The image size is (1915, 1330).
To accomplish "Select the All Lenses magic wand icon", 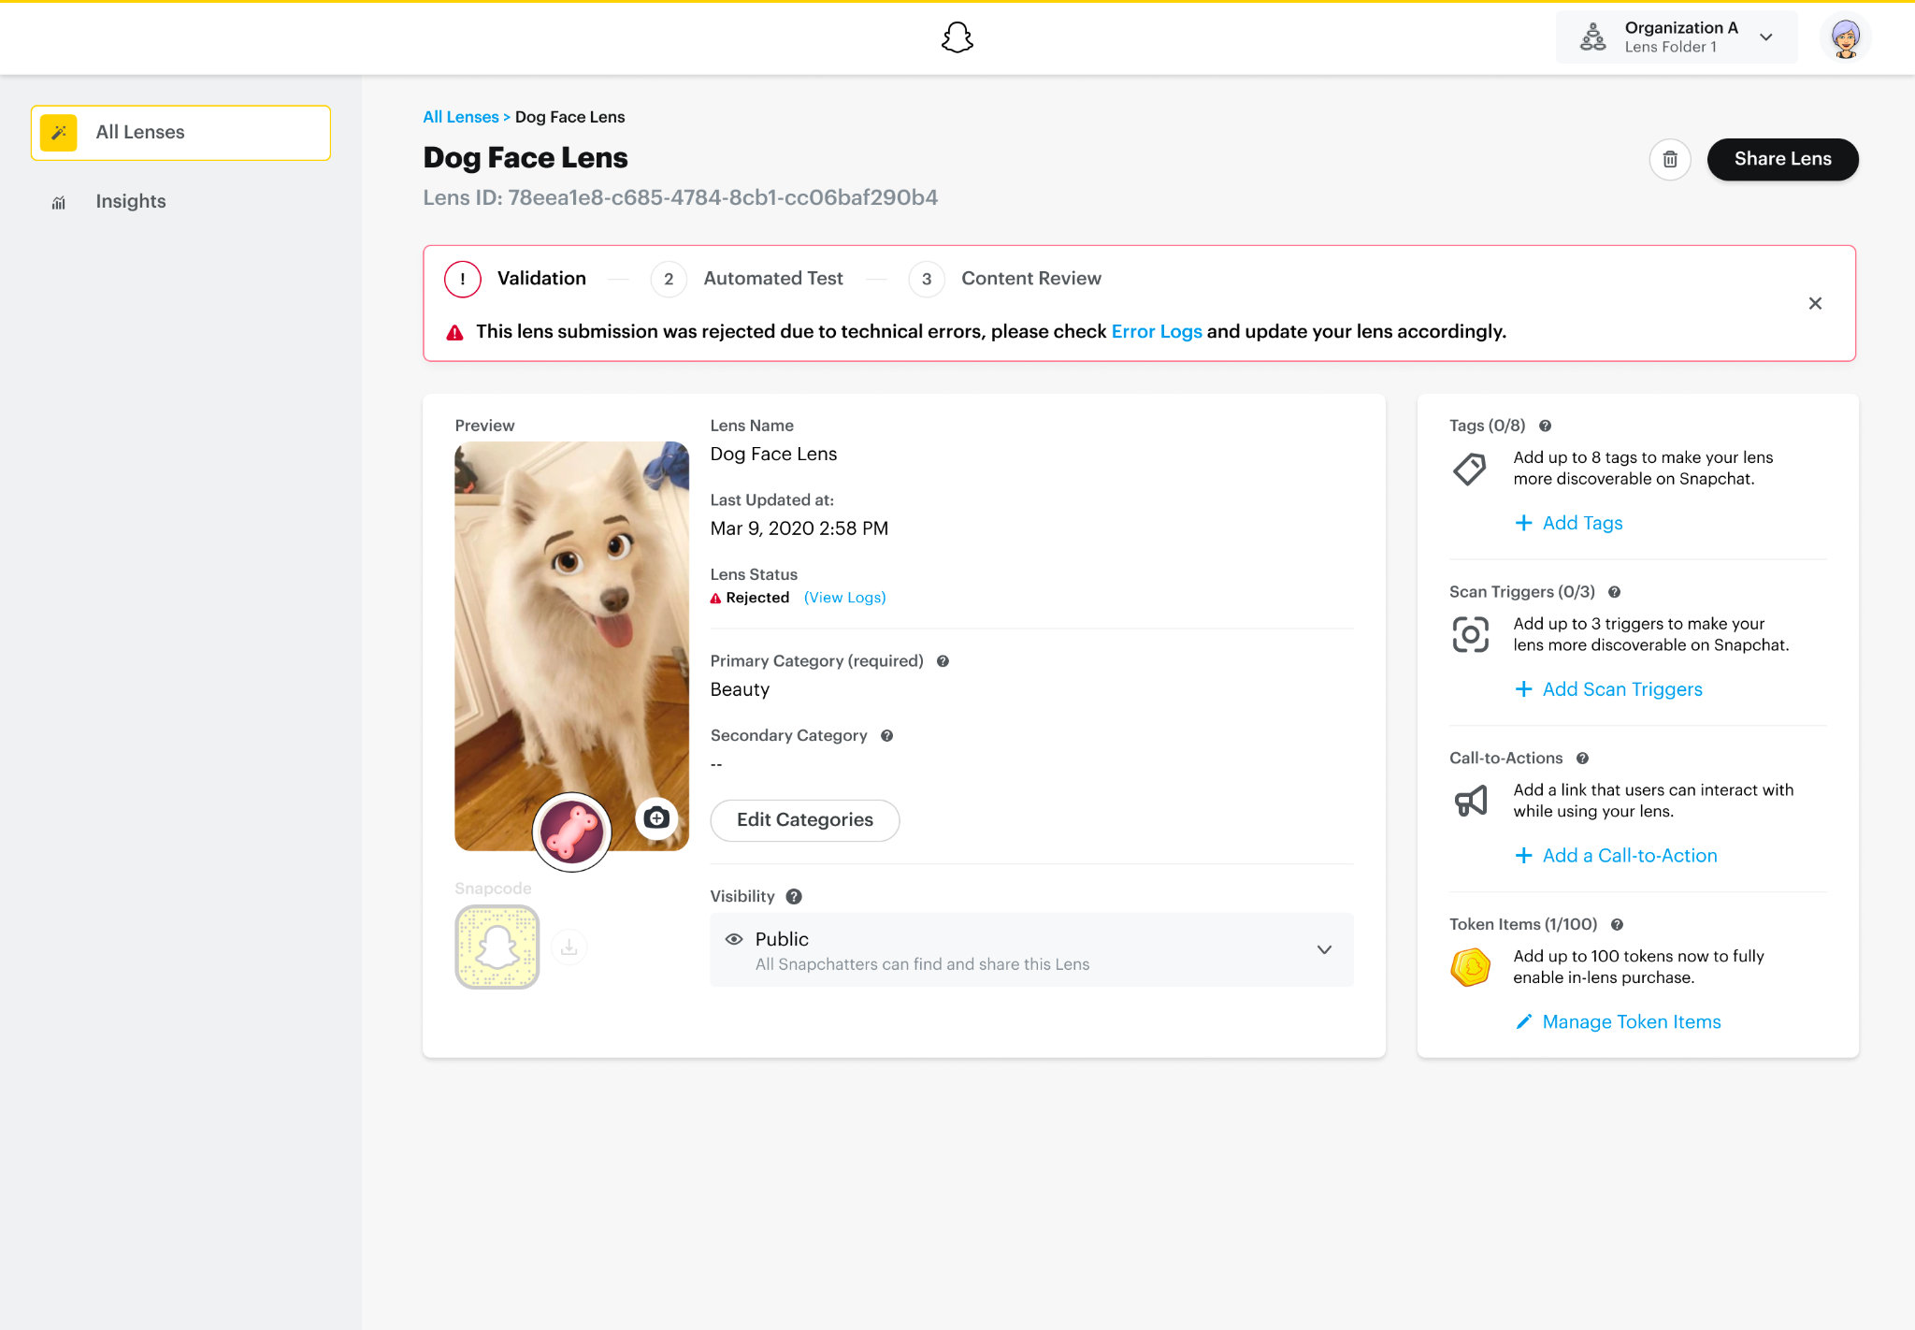I will [58, 132].
